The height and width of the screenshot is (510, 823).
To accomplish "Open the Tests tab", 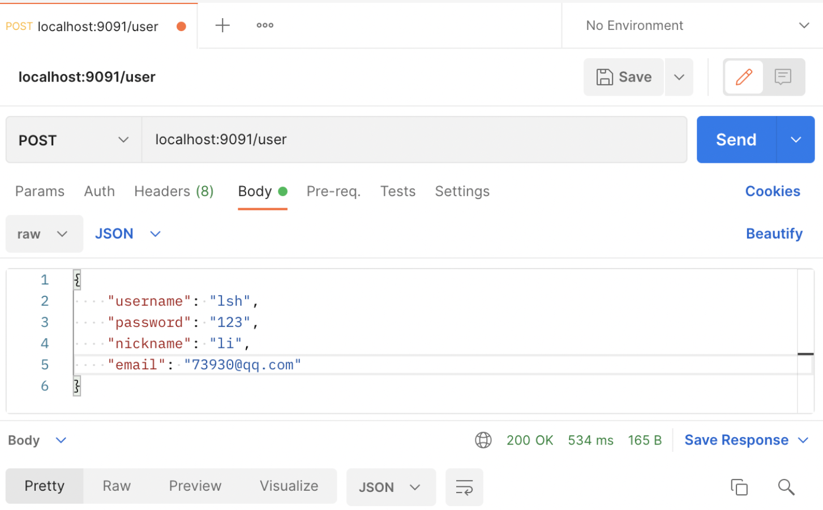I will pos(397,192).
